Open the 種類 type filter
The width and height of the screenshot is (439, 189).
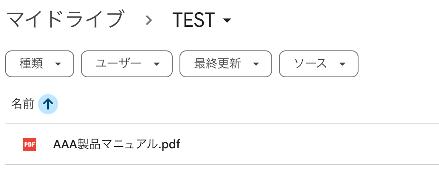(32, 64)
